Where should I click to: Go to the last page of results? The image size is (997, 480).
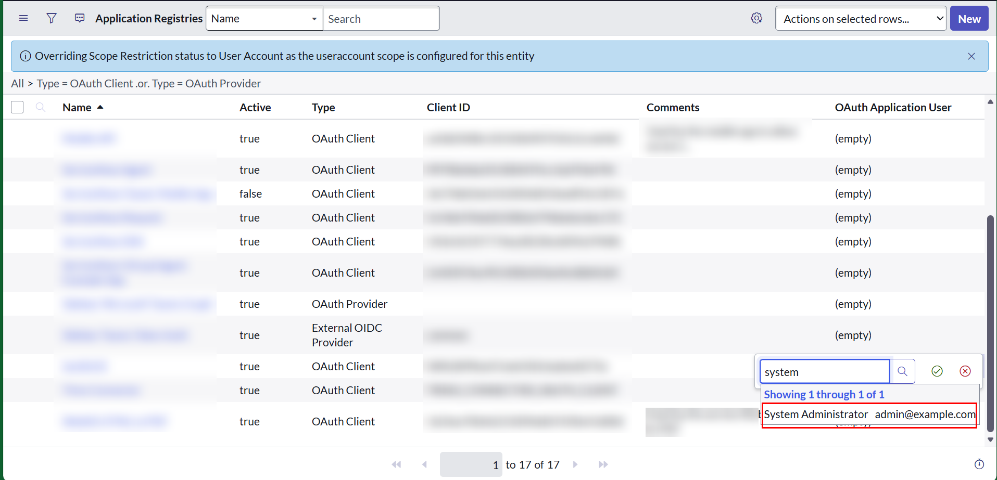click(603, 464)
